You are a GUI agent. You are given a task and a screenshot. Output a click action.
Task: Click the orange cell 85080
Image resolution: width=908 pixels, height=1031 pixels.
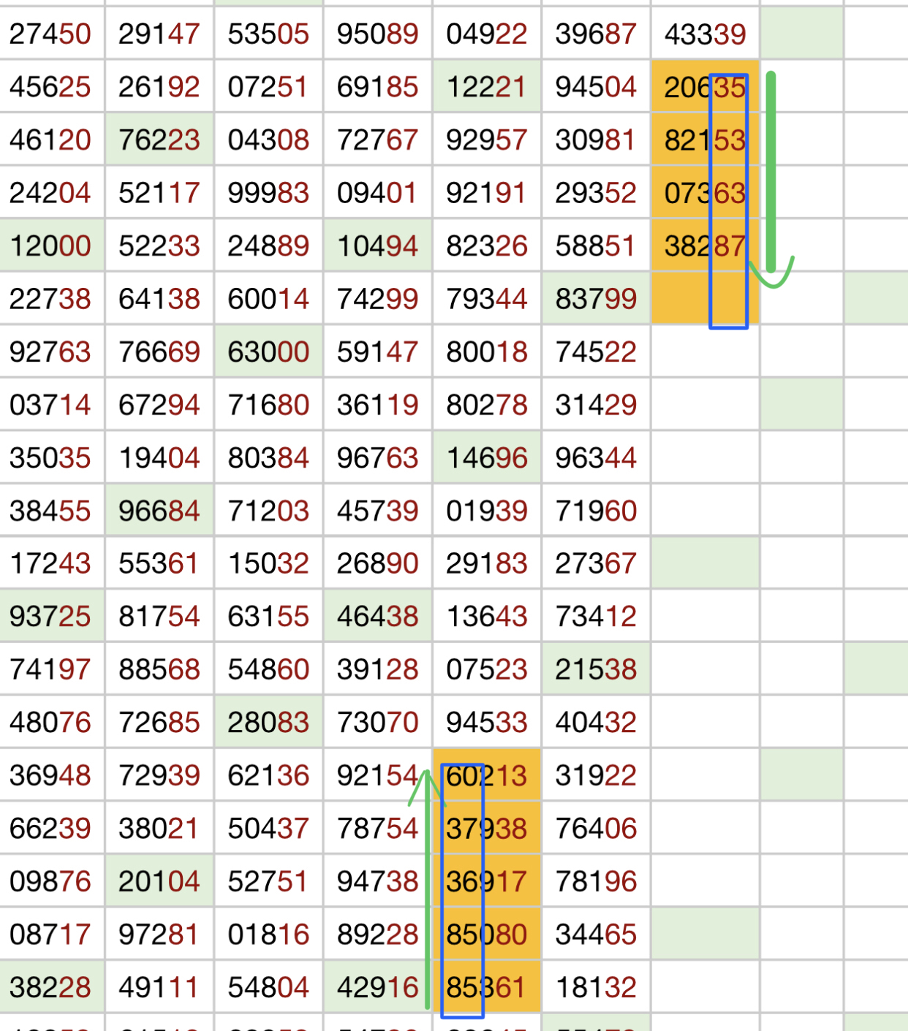point(487,935)
